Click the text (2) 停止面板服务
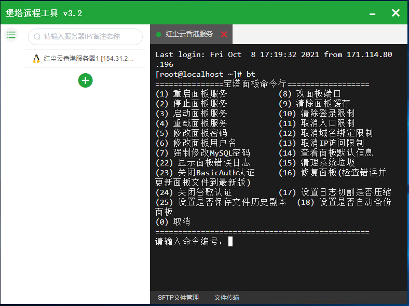409x306 pixels. tap(191, 104)
